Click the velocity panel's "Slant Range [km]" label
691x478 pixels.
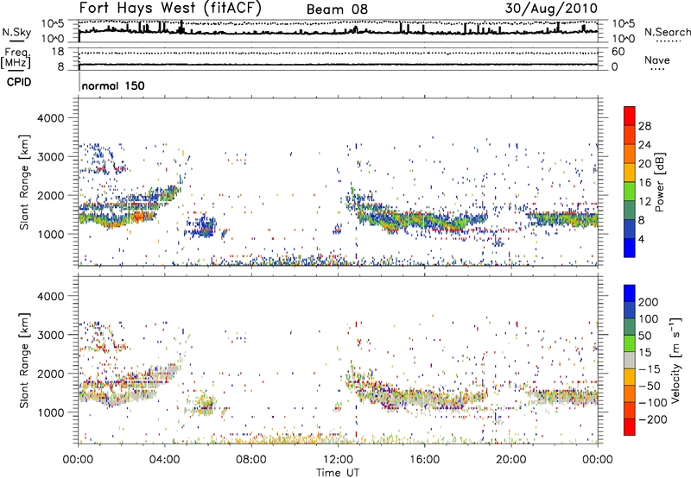tap(24, 360)
